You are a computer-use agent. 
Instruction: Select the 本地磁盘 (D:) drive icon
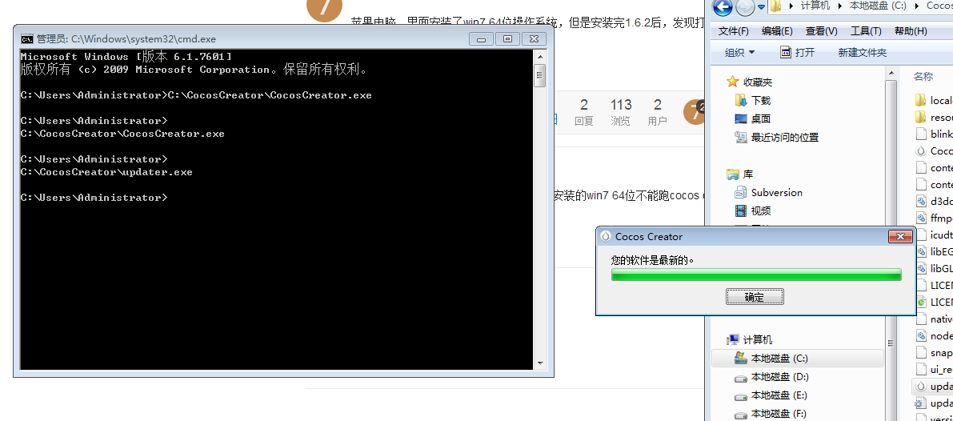[x=740, y=377]
